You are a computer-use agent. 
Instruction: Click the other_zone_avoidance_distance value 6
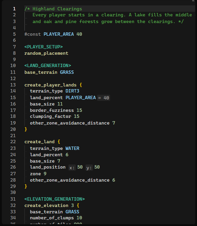coord(114,180)
